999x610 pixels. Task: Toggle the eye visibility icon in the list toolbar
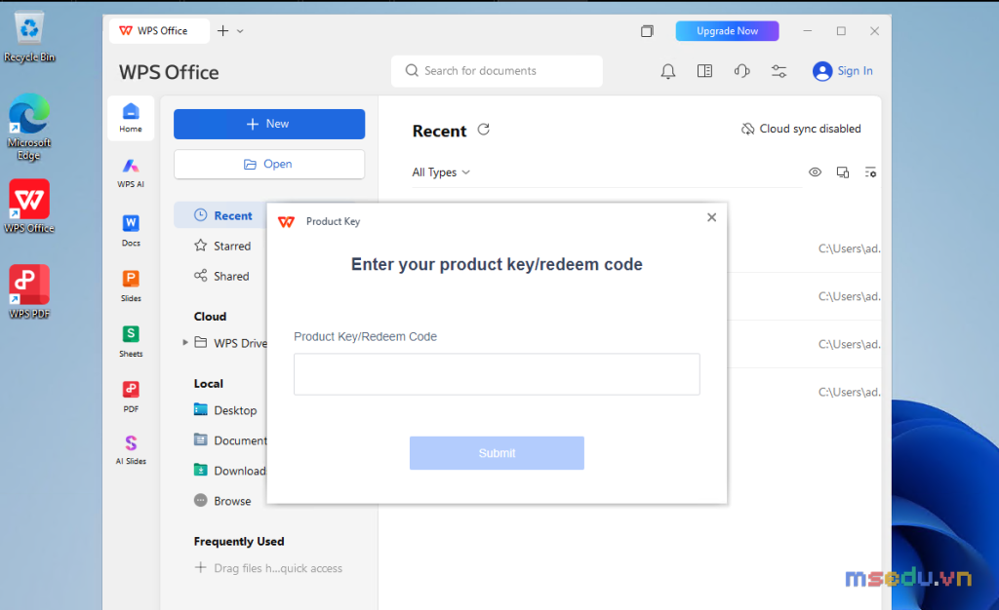pyautogui.click(x=815, y=172)
